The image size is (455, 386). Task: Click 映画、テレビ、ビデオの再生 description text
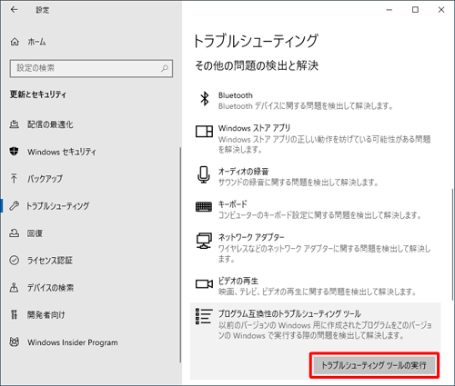point(318,292)
